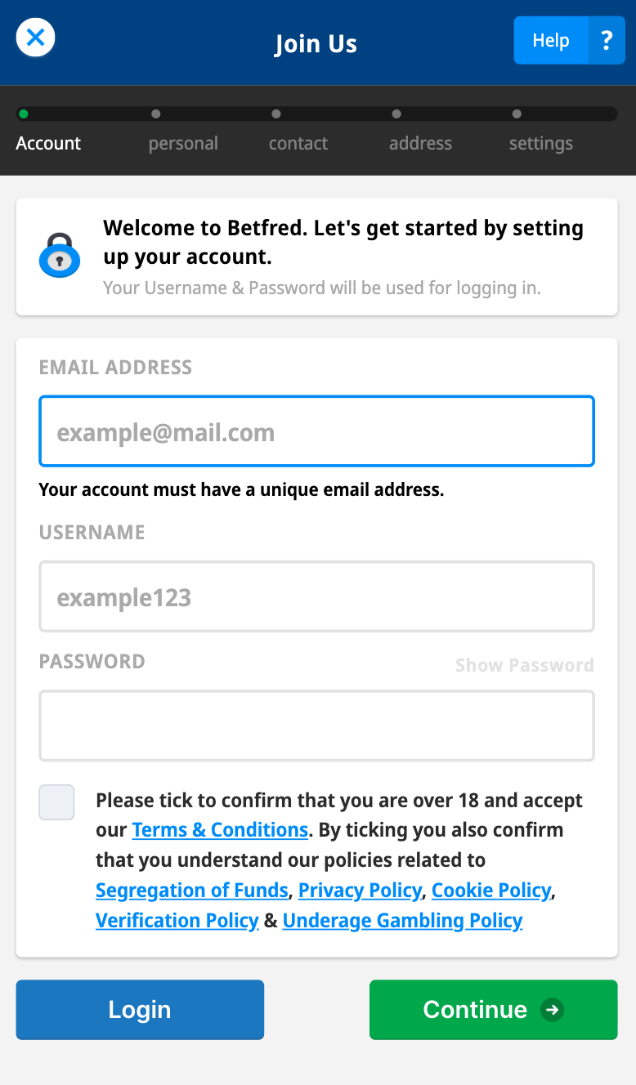This screenshot has width=636, height=1085.
Task: Select the address step
Action: 420,143
